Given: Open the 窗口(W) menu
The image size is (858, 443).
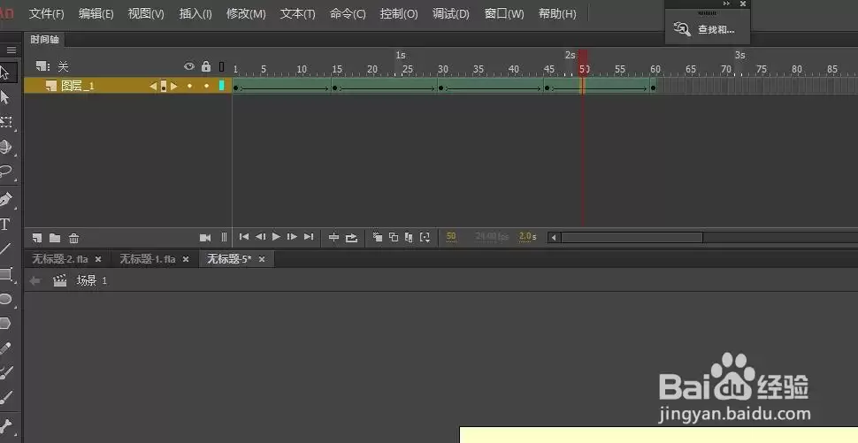Looking at the screenshot, I should [504, 13].
